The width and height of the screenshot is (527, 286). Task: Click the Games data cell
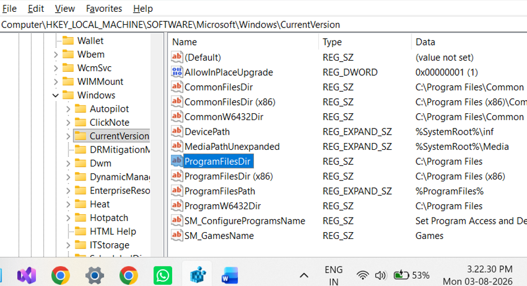click(x=429, y=236)
